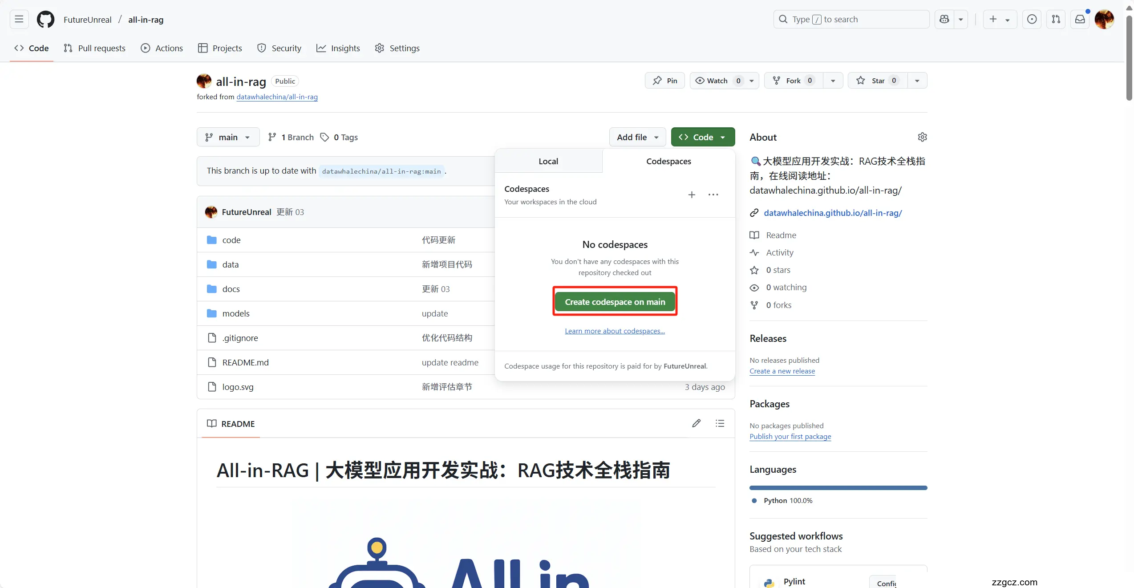Open the notifications inbox icon
The width and height of the screenshot is (1134, 588).
[x=1080, y=19]
